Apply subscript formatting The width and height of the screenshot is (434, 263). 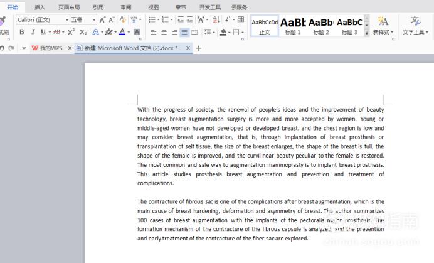click(x=83, y=32)
